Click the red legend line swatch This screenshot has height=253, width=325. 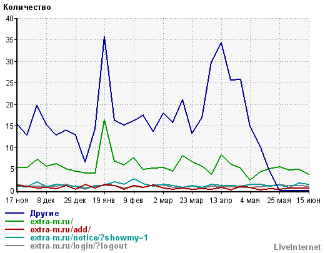click(14, 229)
